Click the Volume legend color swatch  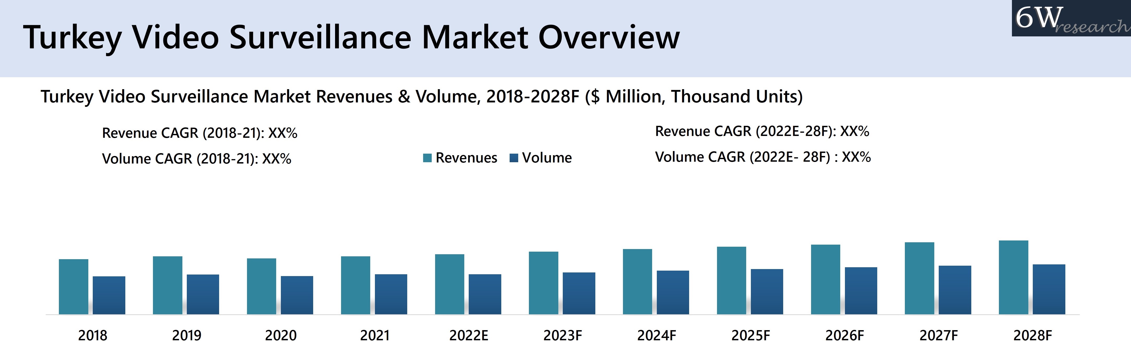[514, 158]
